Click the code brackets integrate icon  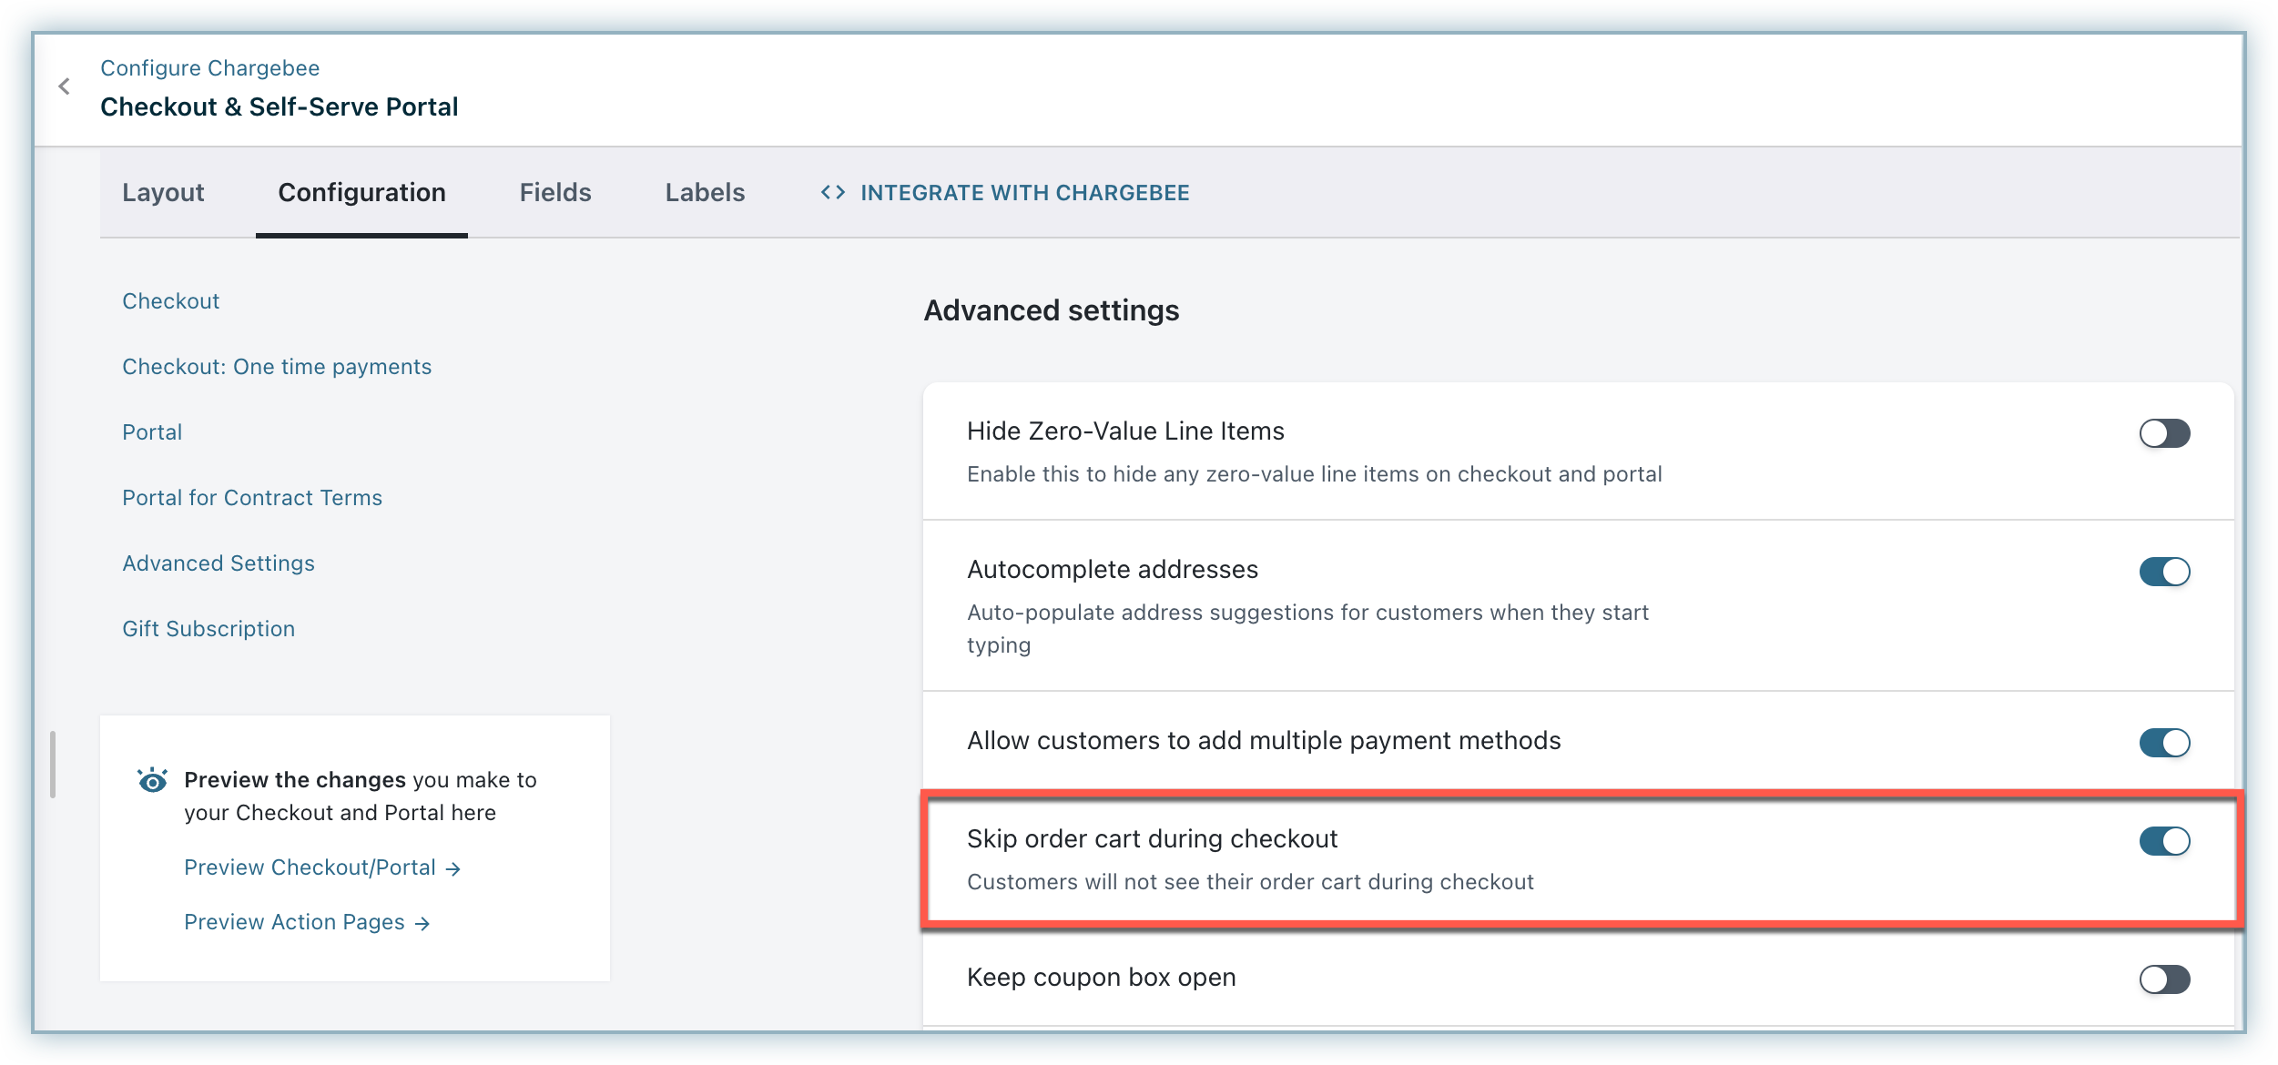tap(832, 193)
